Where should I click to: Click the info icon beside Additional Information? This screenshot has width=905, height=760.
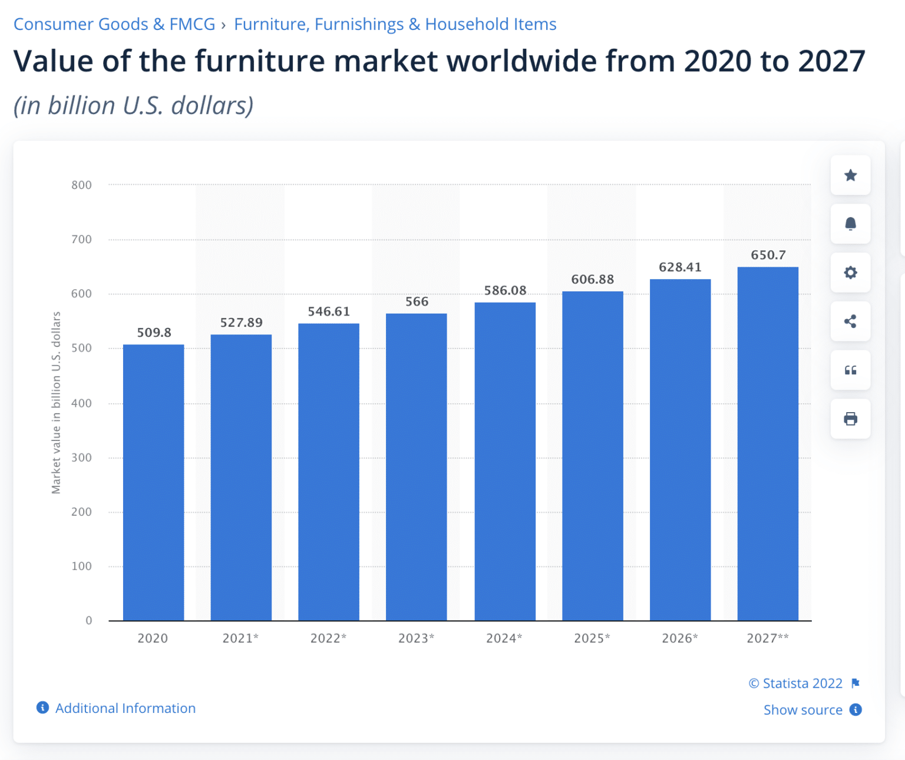click(x=42, y=708)
